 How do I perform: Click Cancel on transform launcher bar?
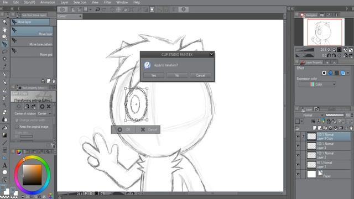148,129
